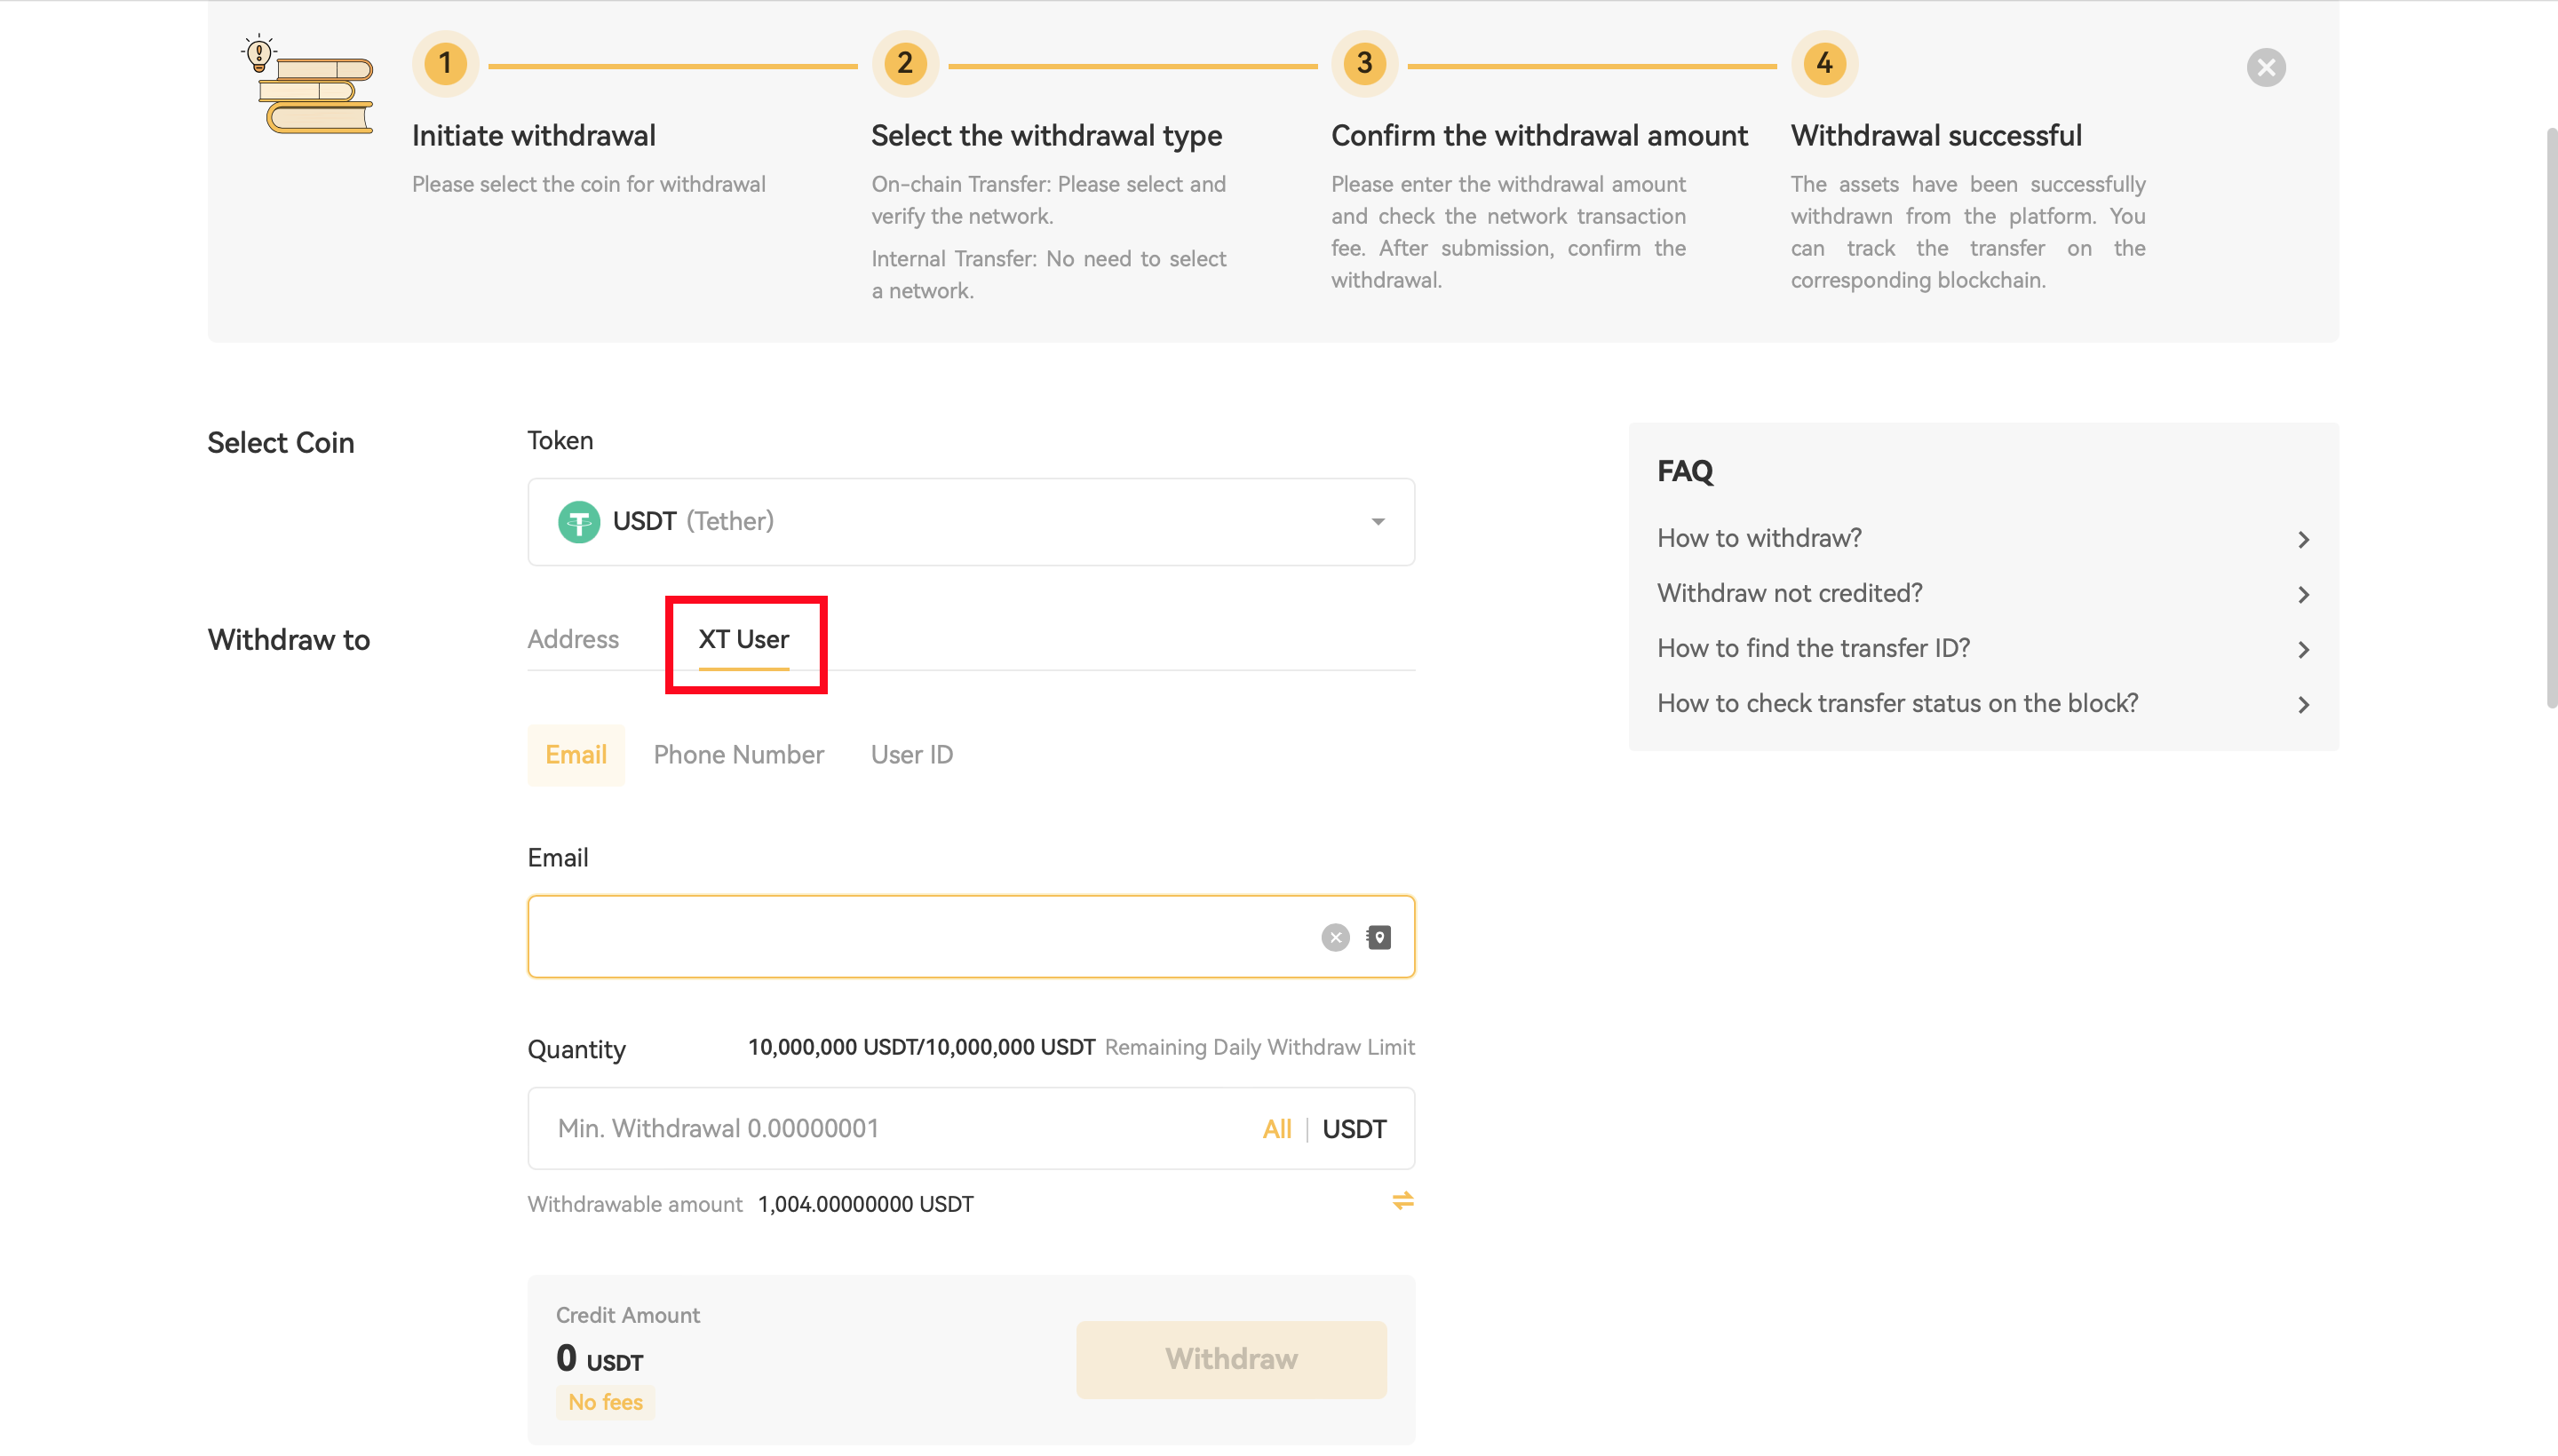Click the All quantity link
Screen dimensions: 2558x1456
click(x=1276, y=1129)
